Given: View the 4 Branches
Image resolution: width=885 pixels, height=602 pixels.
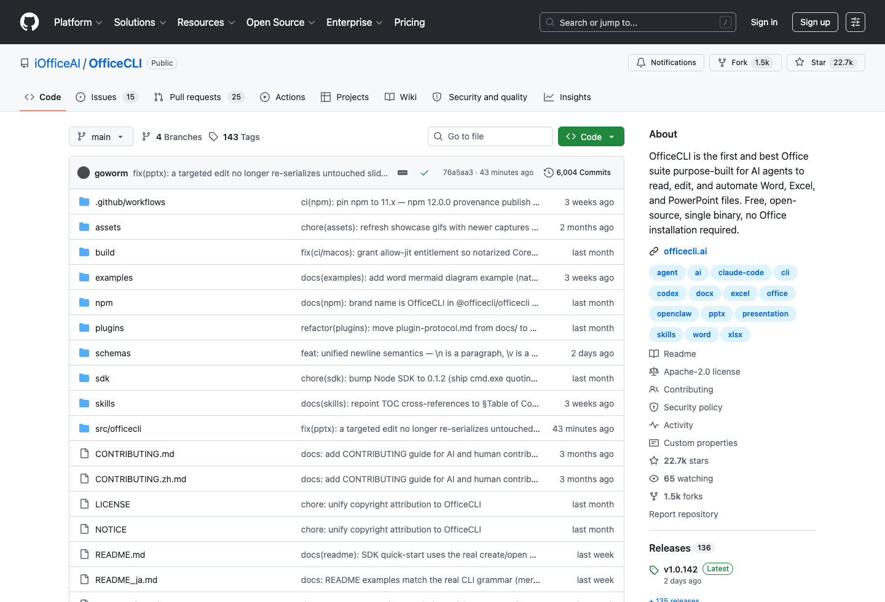Looking at the screenshot, I should tap(172, 137).
